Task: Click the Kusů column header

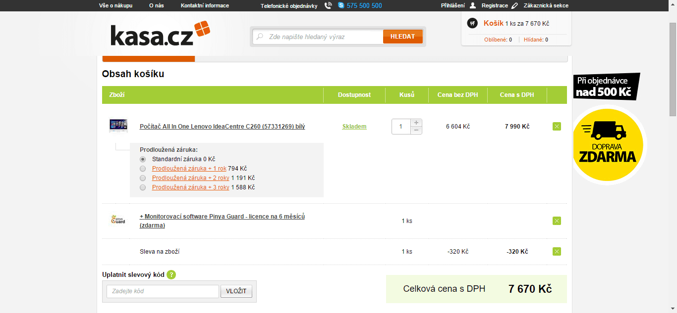Action: coord(407,94)
